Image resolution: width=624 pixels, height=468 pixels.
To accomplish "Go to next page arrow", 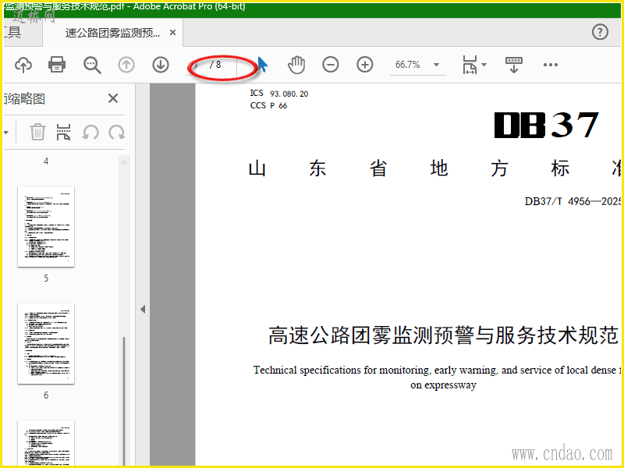I will [161, 65].
